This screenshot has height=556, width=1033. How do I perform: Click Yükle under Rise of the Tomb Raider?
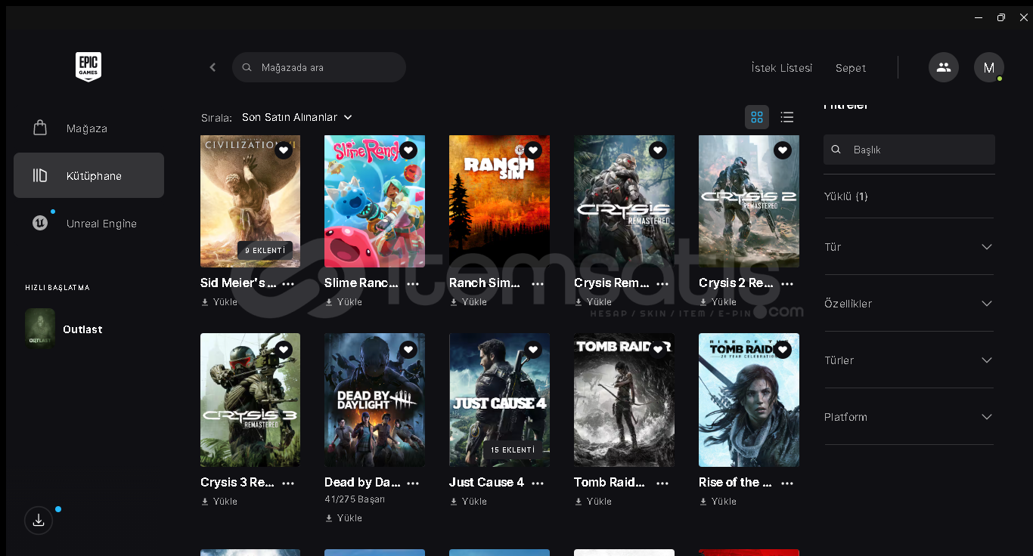(718, 502)
